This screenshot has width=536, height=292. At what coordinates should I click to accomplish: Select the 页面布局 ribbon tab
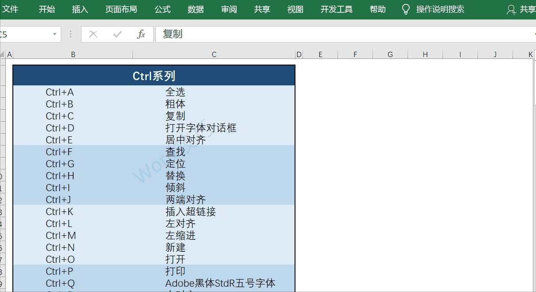[121, 9]
